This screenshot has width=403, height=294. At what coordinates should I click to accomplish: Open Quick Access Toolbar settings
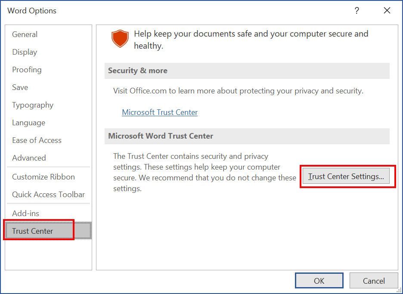click(x=48, y=195)
